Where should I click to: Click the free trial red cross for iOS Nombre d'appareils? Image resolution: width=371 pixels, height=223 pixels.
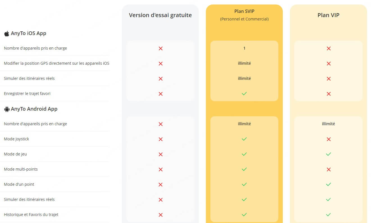coord(161,48)
